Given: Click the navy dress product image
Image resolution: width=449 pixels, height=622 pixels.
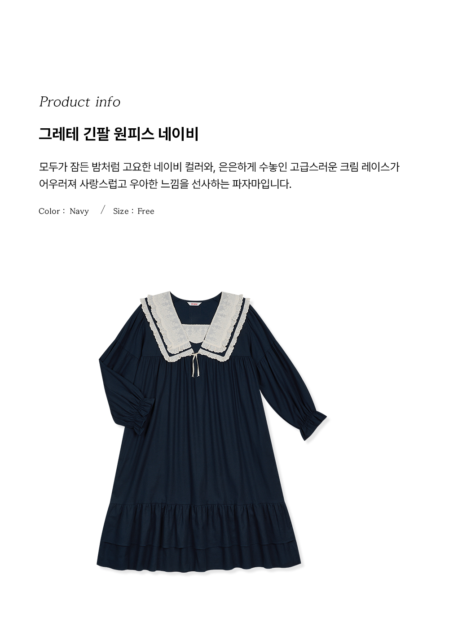Looking at the screenshot, I should (x=213, y=434).
